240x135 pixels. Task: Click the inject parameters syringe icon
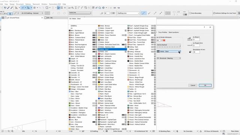click(12, 7)
